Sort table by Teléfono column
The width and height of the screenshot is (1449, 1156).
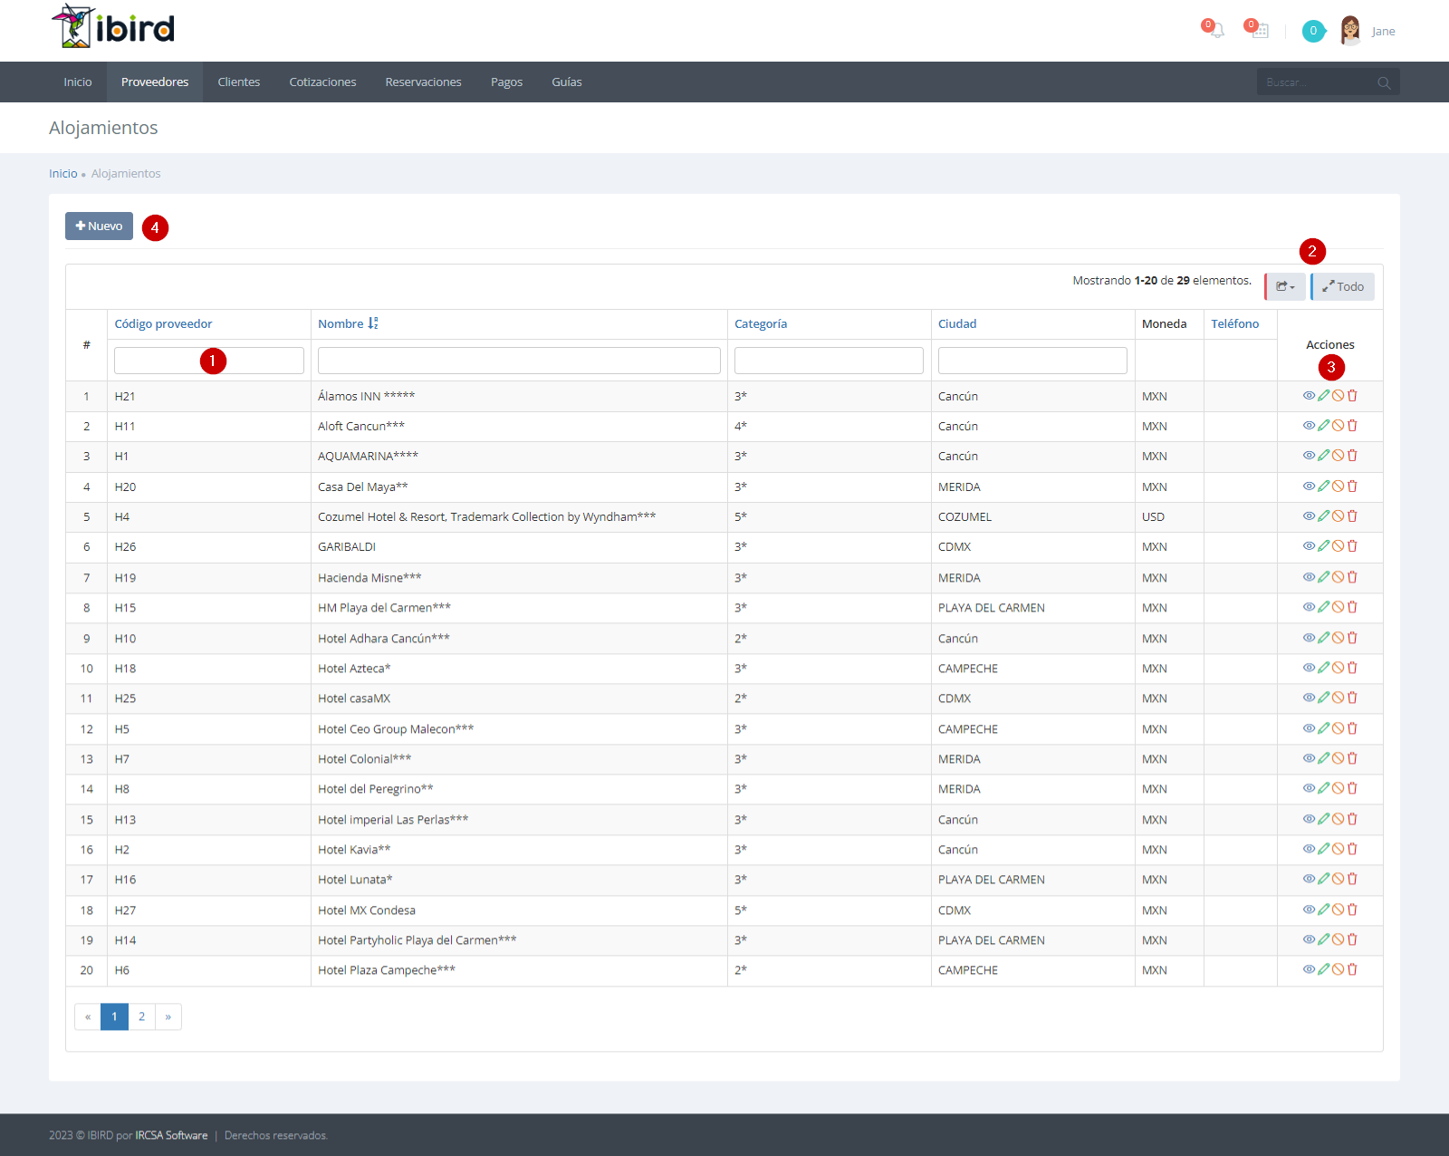point(1234,323)
